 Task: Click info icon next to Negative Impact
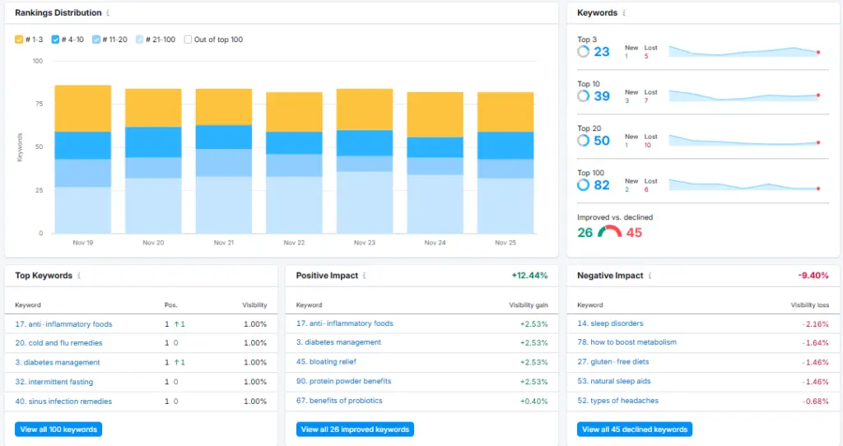650,276
